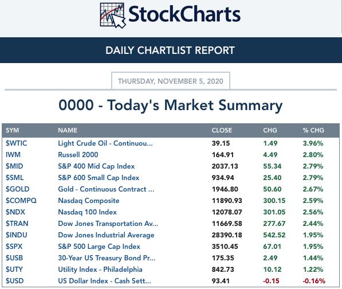Open the $WTIC symbol link
The image size is (342, 289).
coord(17,143)
